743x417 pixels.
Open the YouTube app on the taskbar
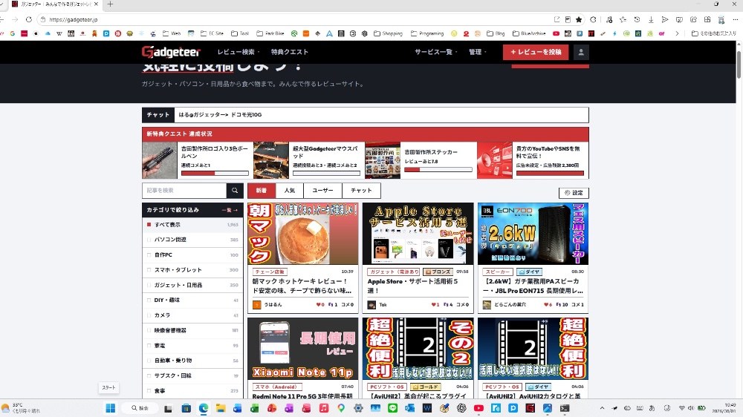pyautogui.click(x=478, y=408)
